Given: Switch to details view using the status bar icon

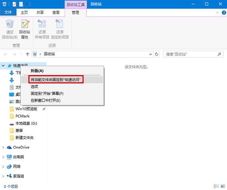Looking at the screenshot, I should 216,186.
